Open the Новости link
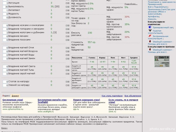 tap(152, 19)
